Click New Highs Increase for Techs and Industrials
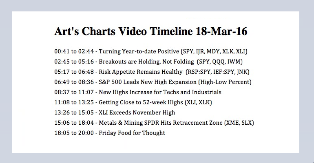This screenshot has width=314, height=163. 160,93
